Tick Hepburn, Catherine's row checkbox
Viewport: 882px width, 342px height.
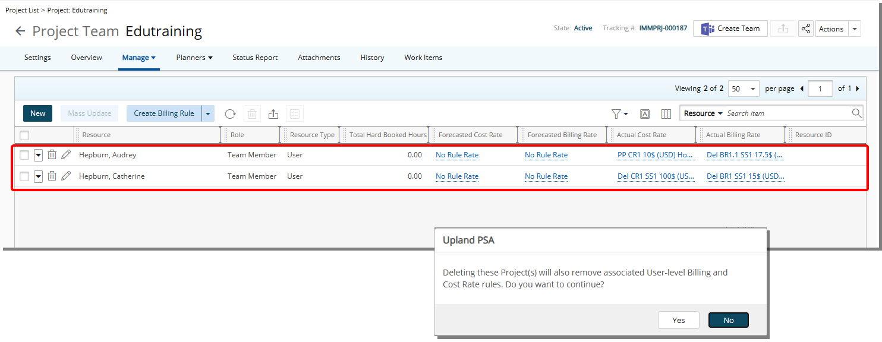[24, 176]
